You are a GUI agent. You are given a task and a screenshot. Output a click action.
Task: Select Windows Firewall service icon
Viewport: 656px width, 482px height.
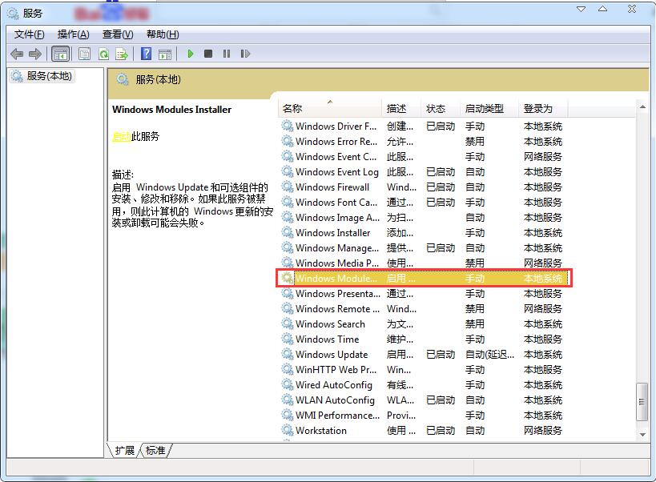coord(287,187)
